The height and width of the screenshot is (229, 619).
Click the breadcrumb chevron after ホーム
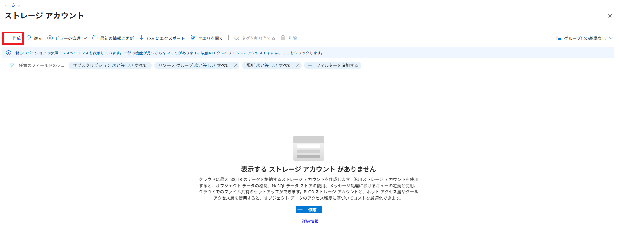(x=19, y=5)
